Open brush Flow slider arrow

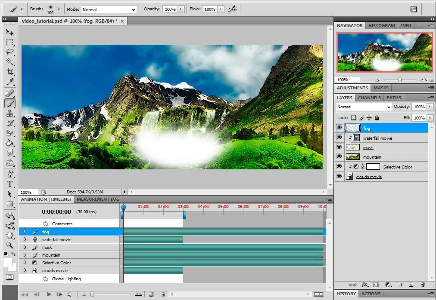(x=221, y=9)
